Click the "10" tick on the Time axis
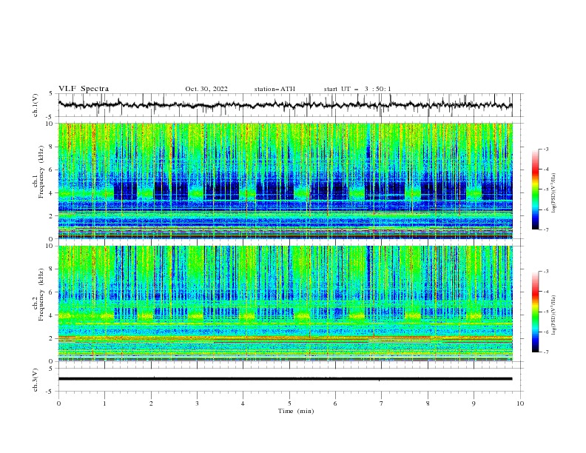The image size is (586, 453). point(520,403)
